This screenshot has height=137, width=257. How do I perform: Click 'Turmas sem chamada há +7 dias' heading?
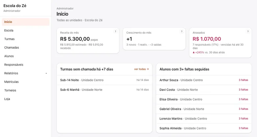tap(86, 69)
